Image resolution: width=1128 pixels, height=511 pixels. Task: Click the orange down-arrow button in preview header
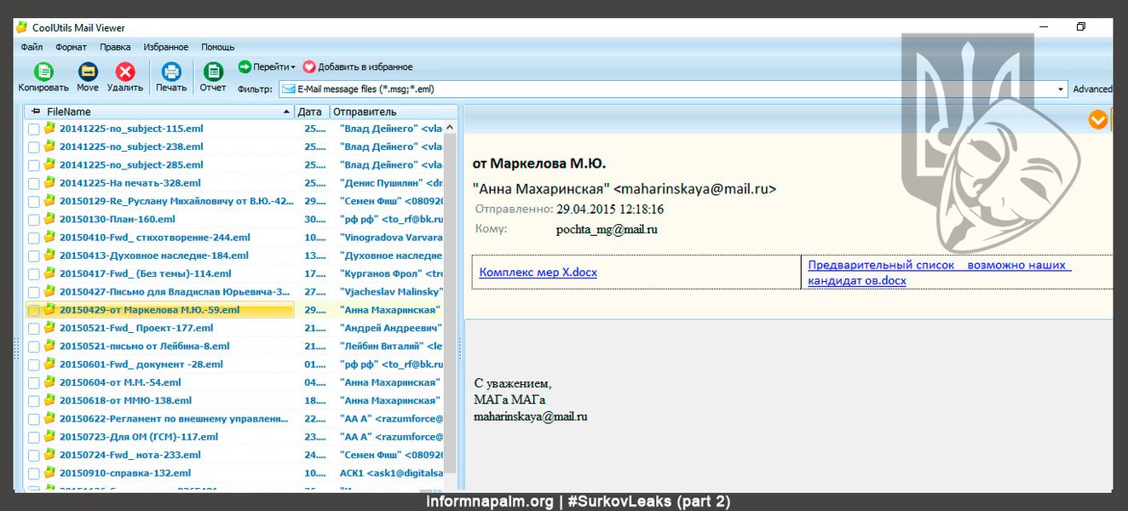tap(1098, 120)
